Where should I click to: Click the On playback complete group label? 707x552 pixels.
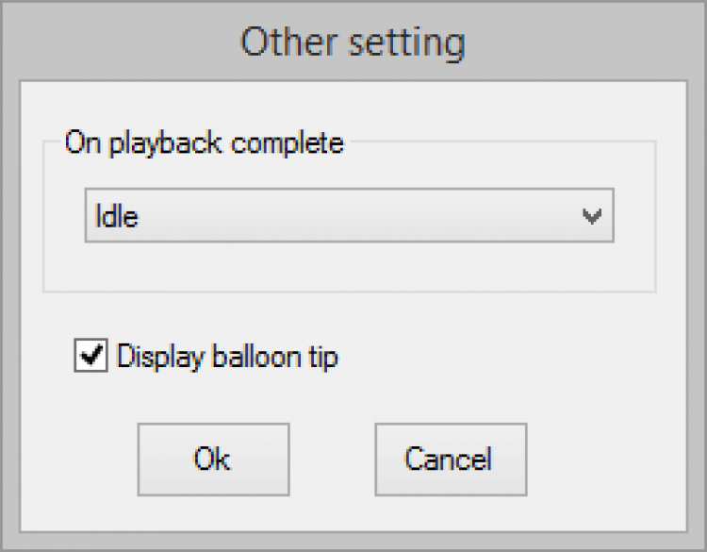click(x=205, y=143)
